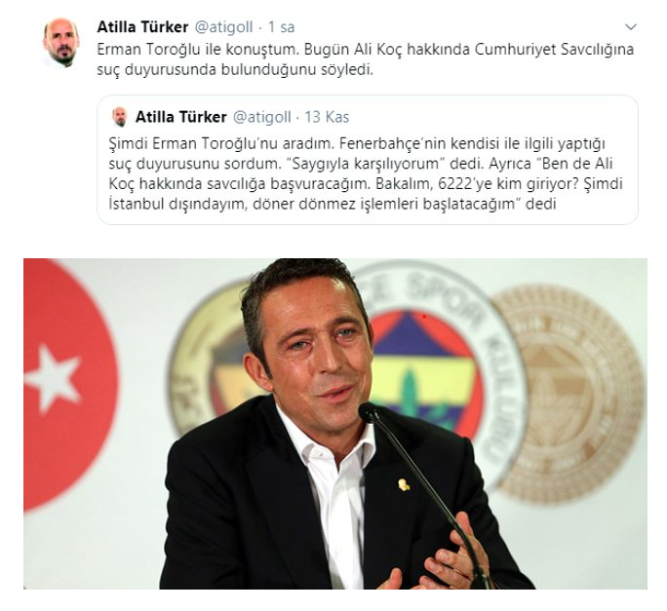Screen dimensions: 667x611
Task: Open the tweet options chevron menu
Action: point(630,27)
